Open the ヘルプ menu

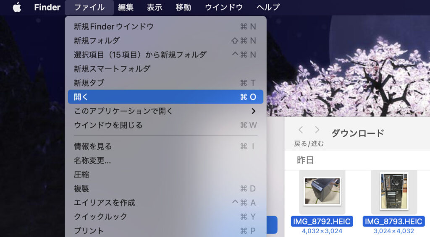[x=268, y=7]
